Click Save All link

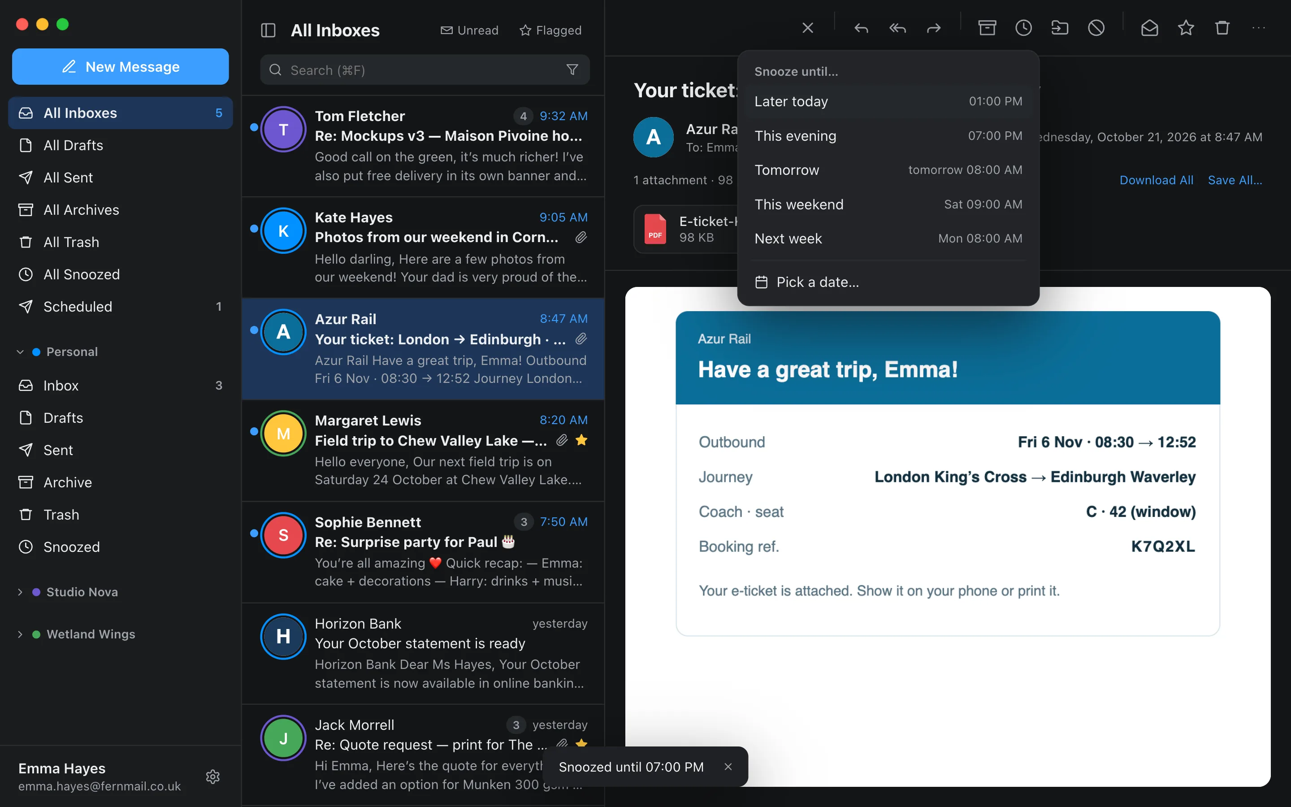(x=1235, y=180)
